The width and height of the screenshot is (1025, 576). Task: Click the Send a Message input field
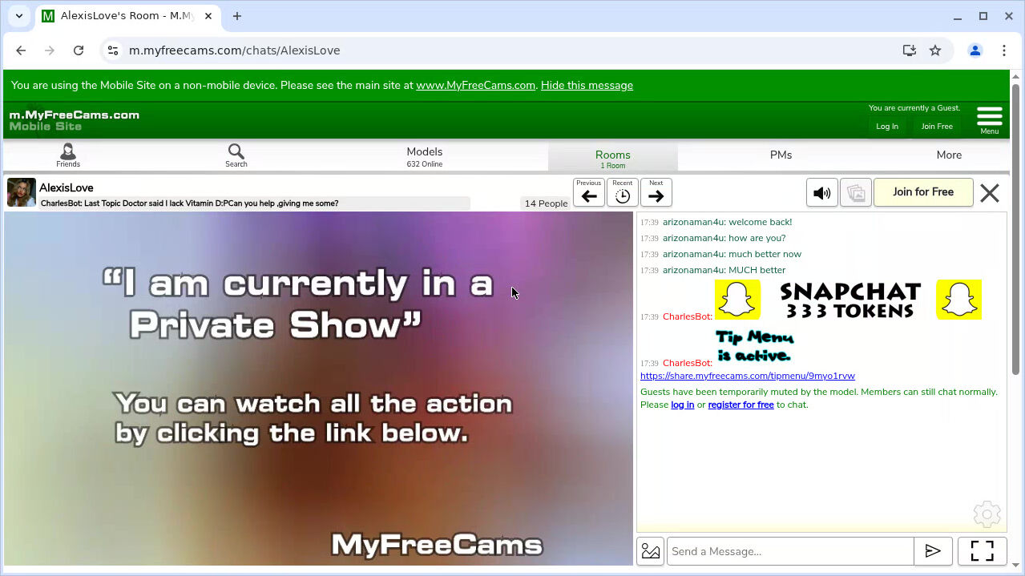(789, 551)
